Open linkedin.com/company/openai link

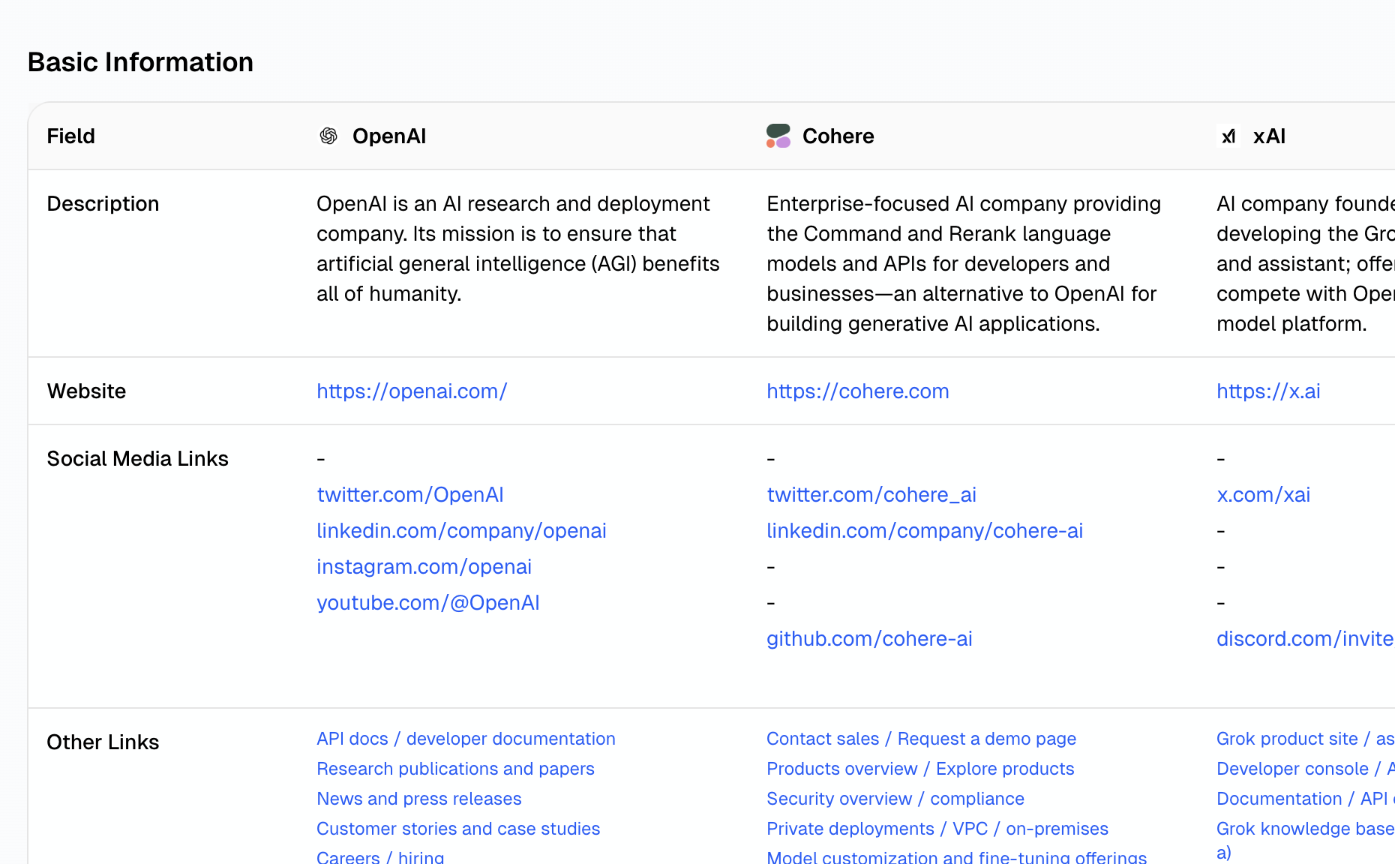461,530
